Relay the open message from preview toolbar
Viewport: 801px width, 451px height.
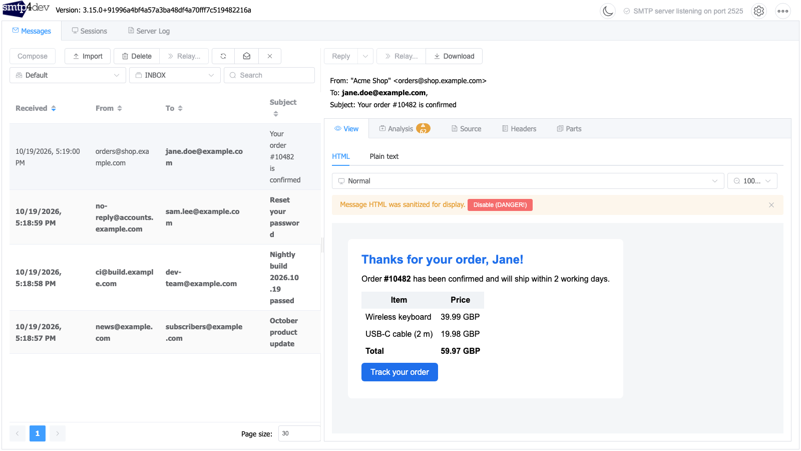click(401, 56)
